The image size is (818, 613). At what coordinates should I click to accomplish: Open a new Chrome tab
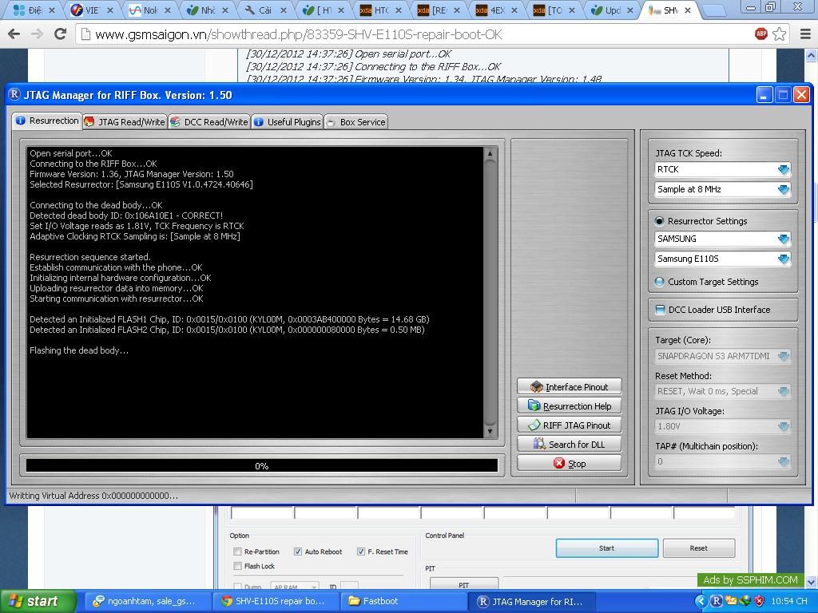point(714,10)
